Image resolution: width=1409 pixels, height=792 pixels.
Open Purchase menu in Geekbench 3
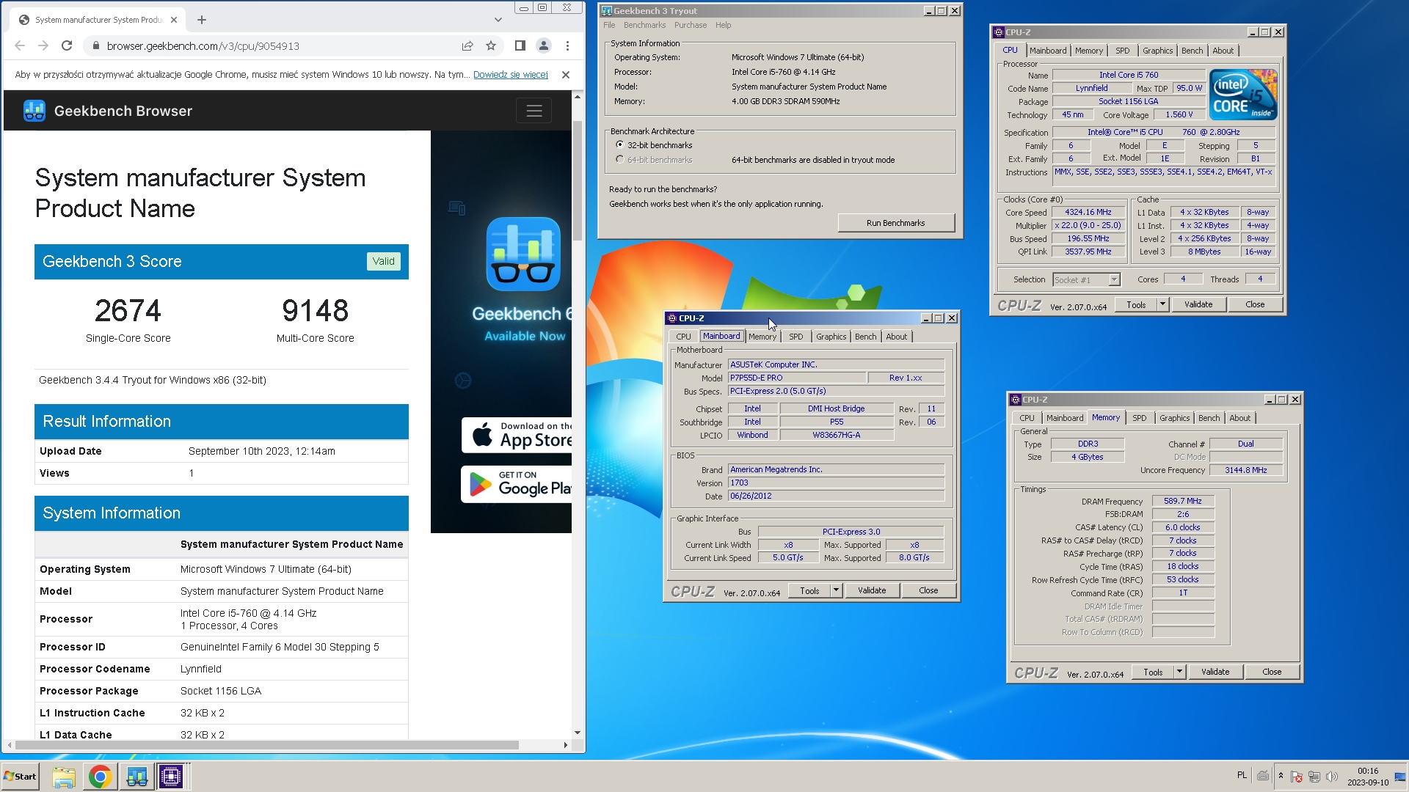point(691,25)
